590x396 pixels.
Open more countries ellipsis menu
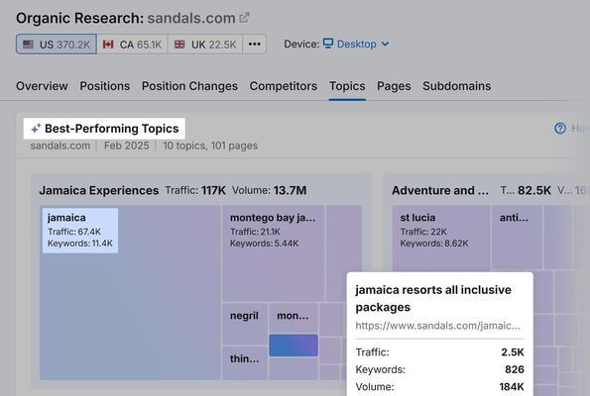(x=255, y=45)
